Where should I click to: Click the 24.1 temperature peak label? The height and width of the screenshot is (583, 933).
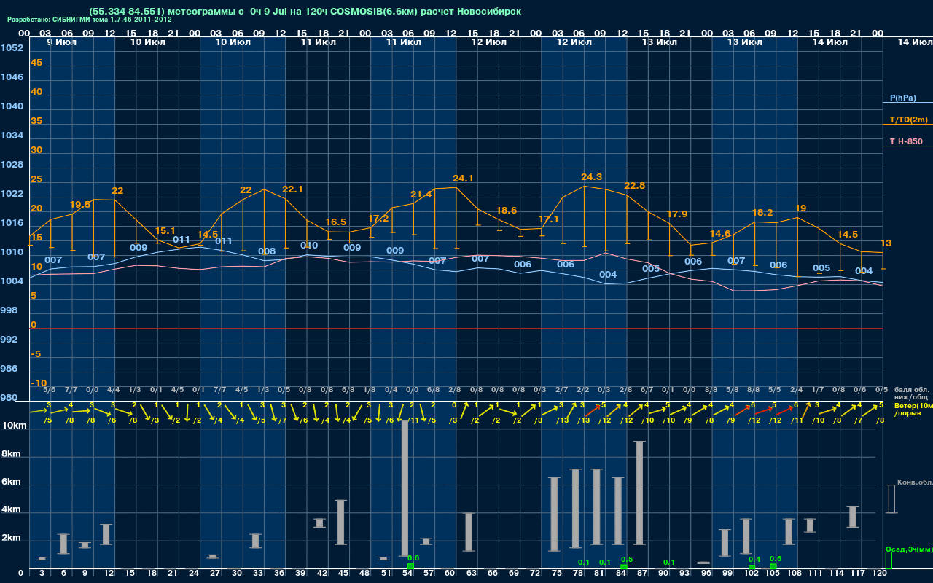tap(463, 178)
